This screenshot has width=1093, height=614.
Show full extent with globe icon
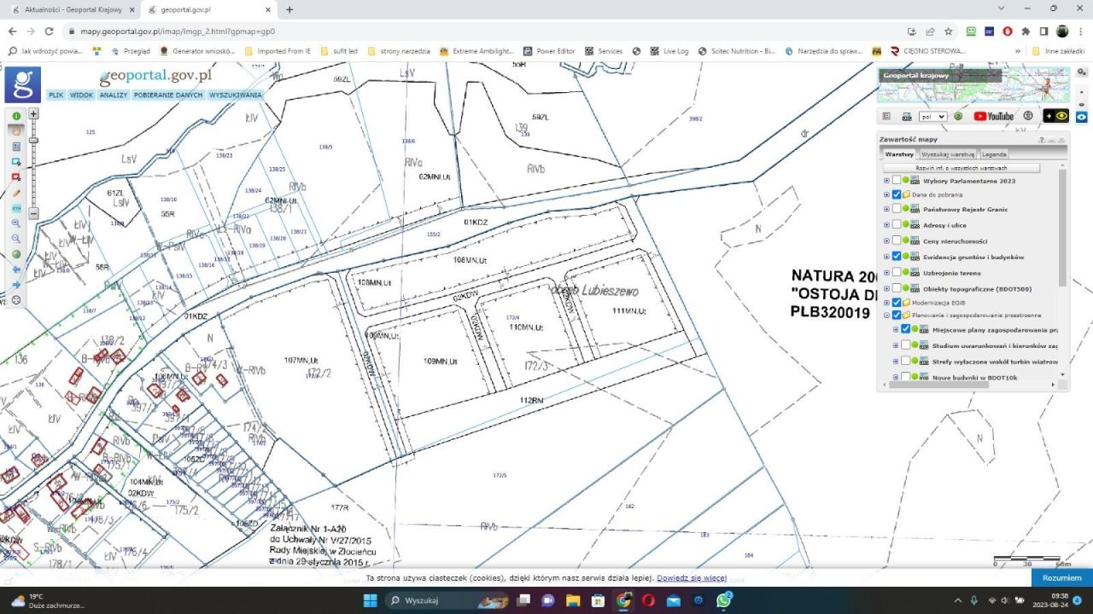16,254
